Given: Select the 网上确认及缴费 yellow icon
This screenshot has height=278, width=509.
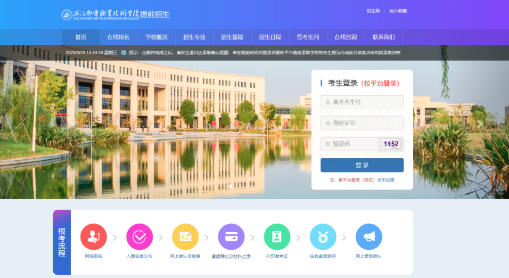Looking at the screenshot, I should (x=185, y=237).
